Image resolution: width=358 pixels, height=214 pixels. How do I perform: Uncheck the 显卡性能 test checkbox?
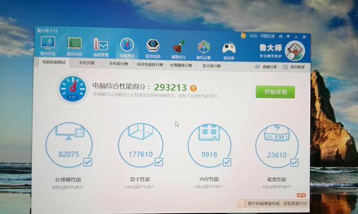click(x=159, y=162)
